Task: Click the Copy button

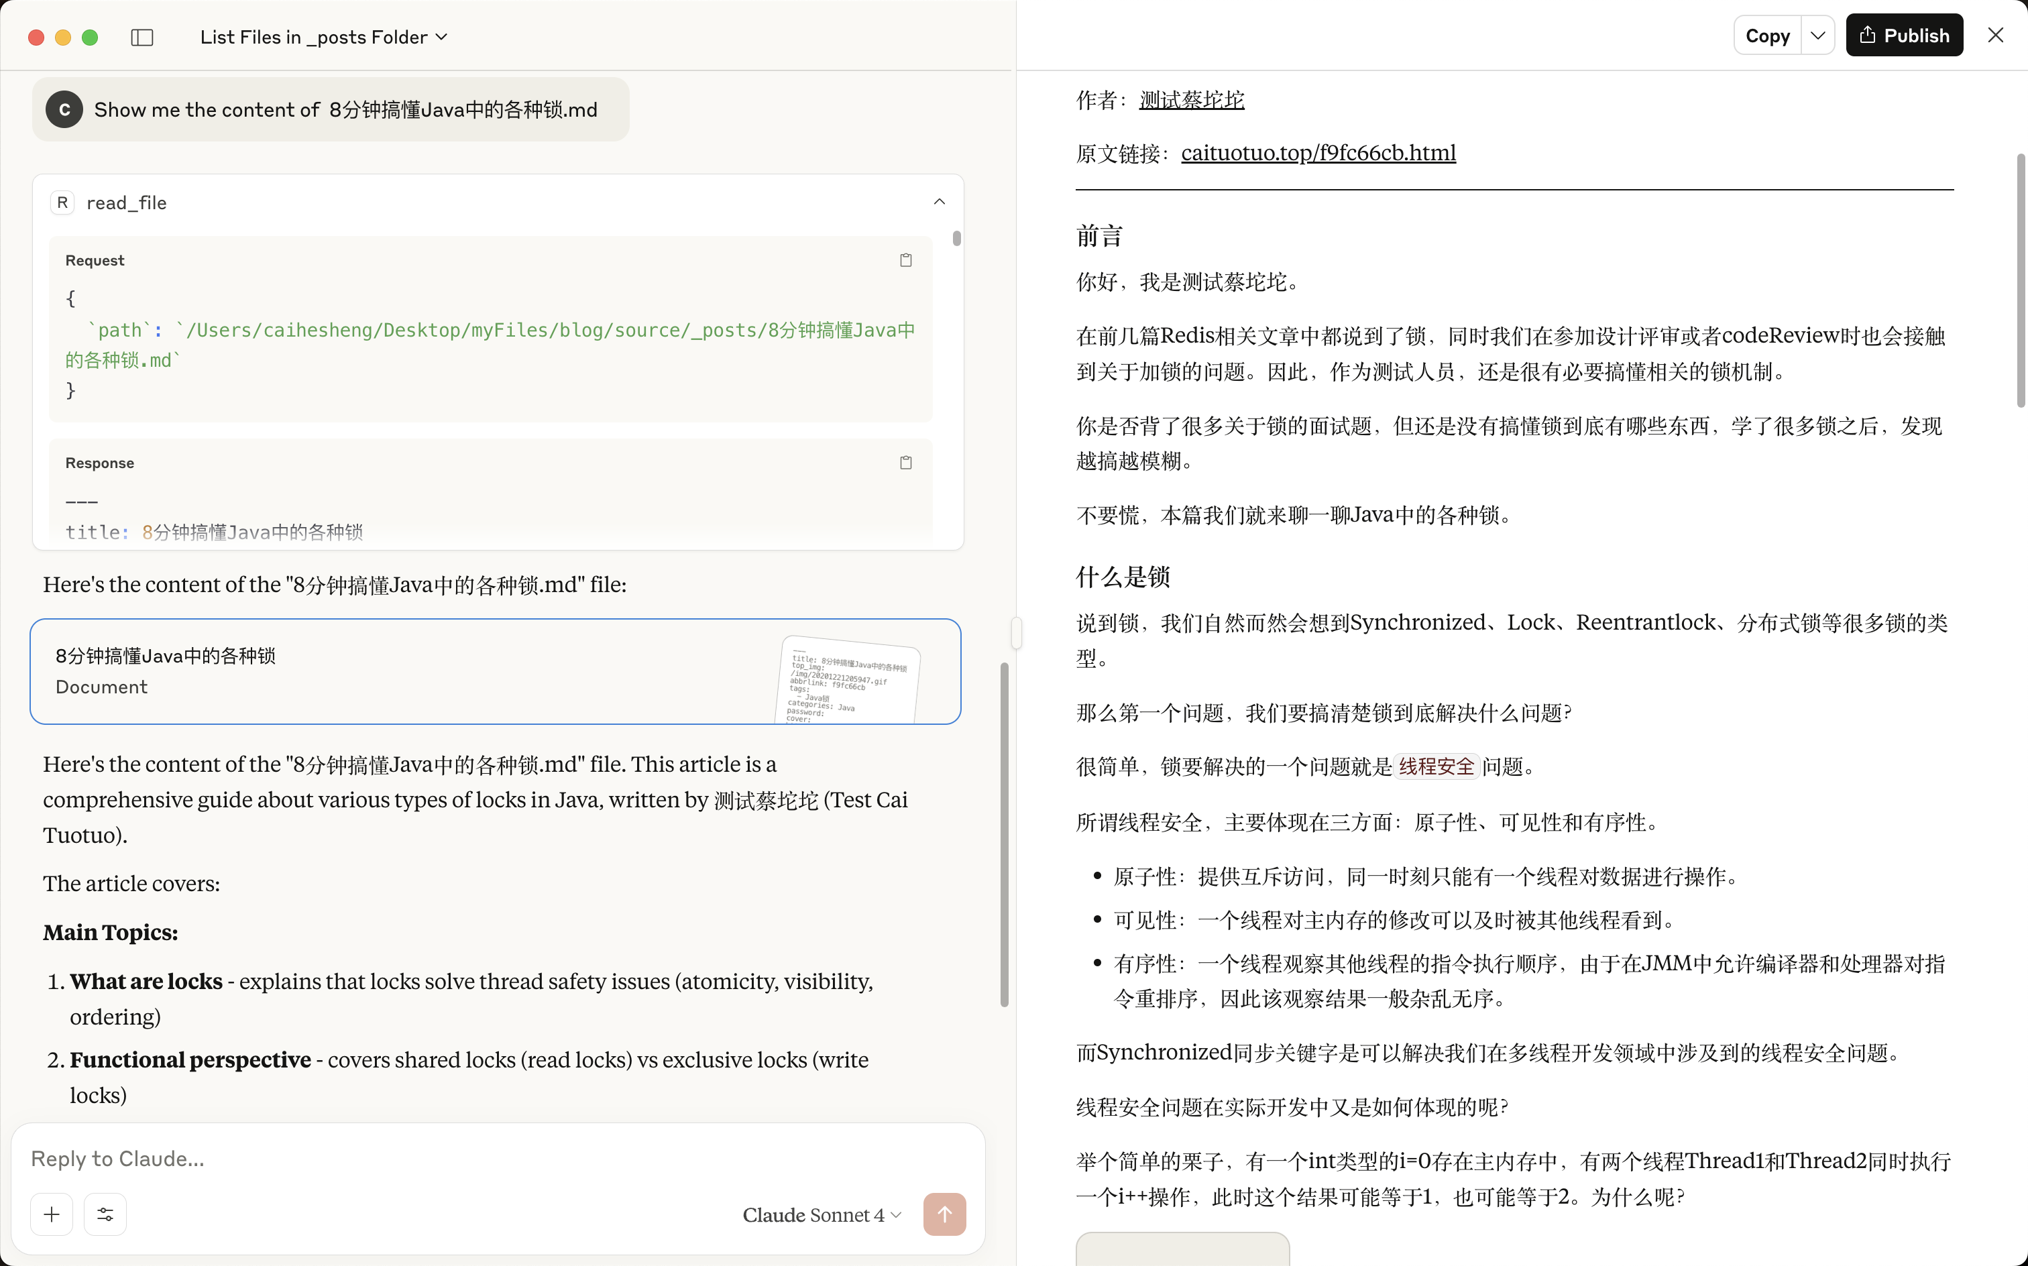Action: [x=1766, y=35]
